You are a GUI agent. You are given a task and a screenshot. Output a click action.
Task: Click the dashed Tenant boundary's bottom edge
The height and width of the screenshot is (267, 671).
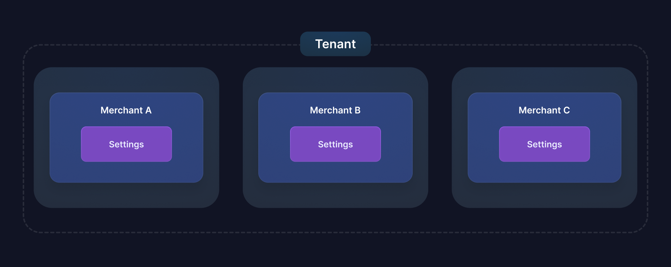click(x=335, y=232)
